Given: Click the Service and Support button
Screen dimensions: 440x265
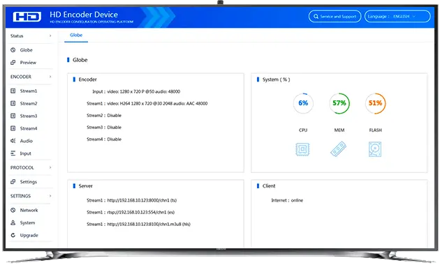Looking at the screenshot, I should (335, 16).
